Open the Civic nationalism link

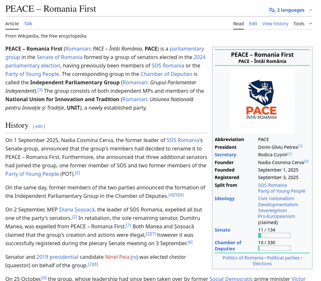coord(276,198)
